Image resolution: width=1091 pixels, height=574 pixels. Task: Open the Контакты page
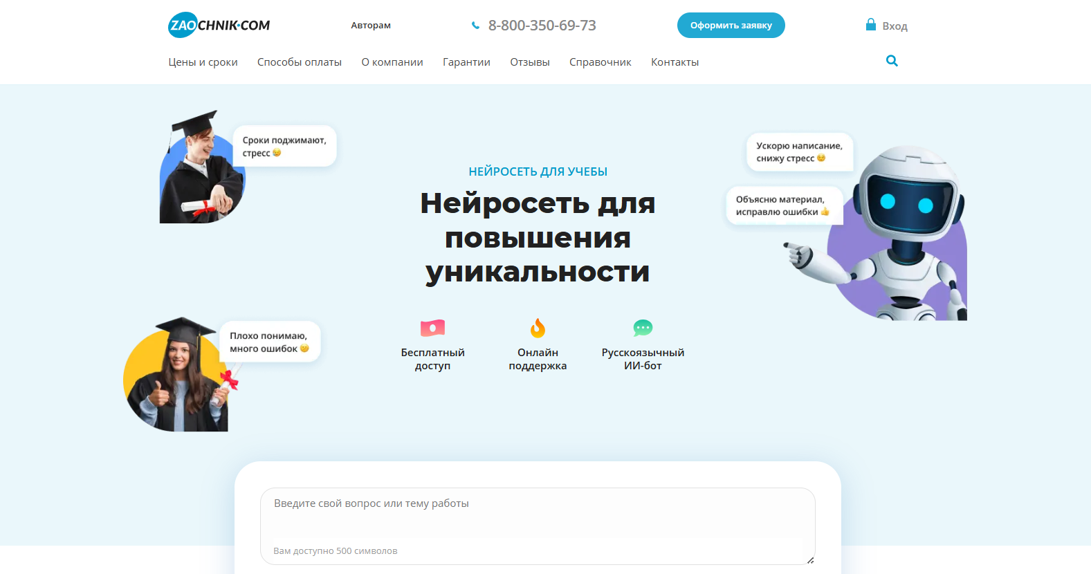[x=675, y=62]
